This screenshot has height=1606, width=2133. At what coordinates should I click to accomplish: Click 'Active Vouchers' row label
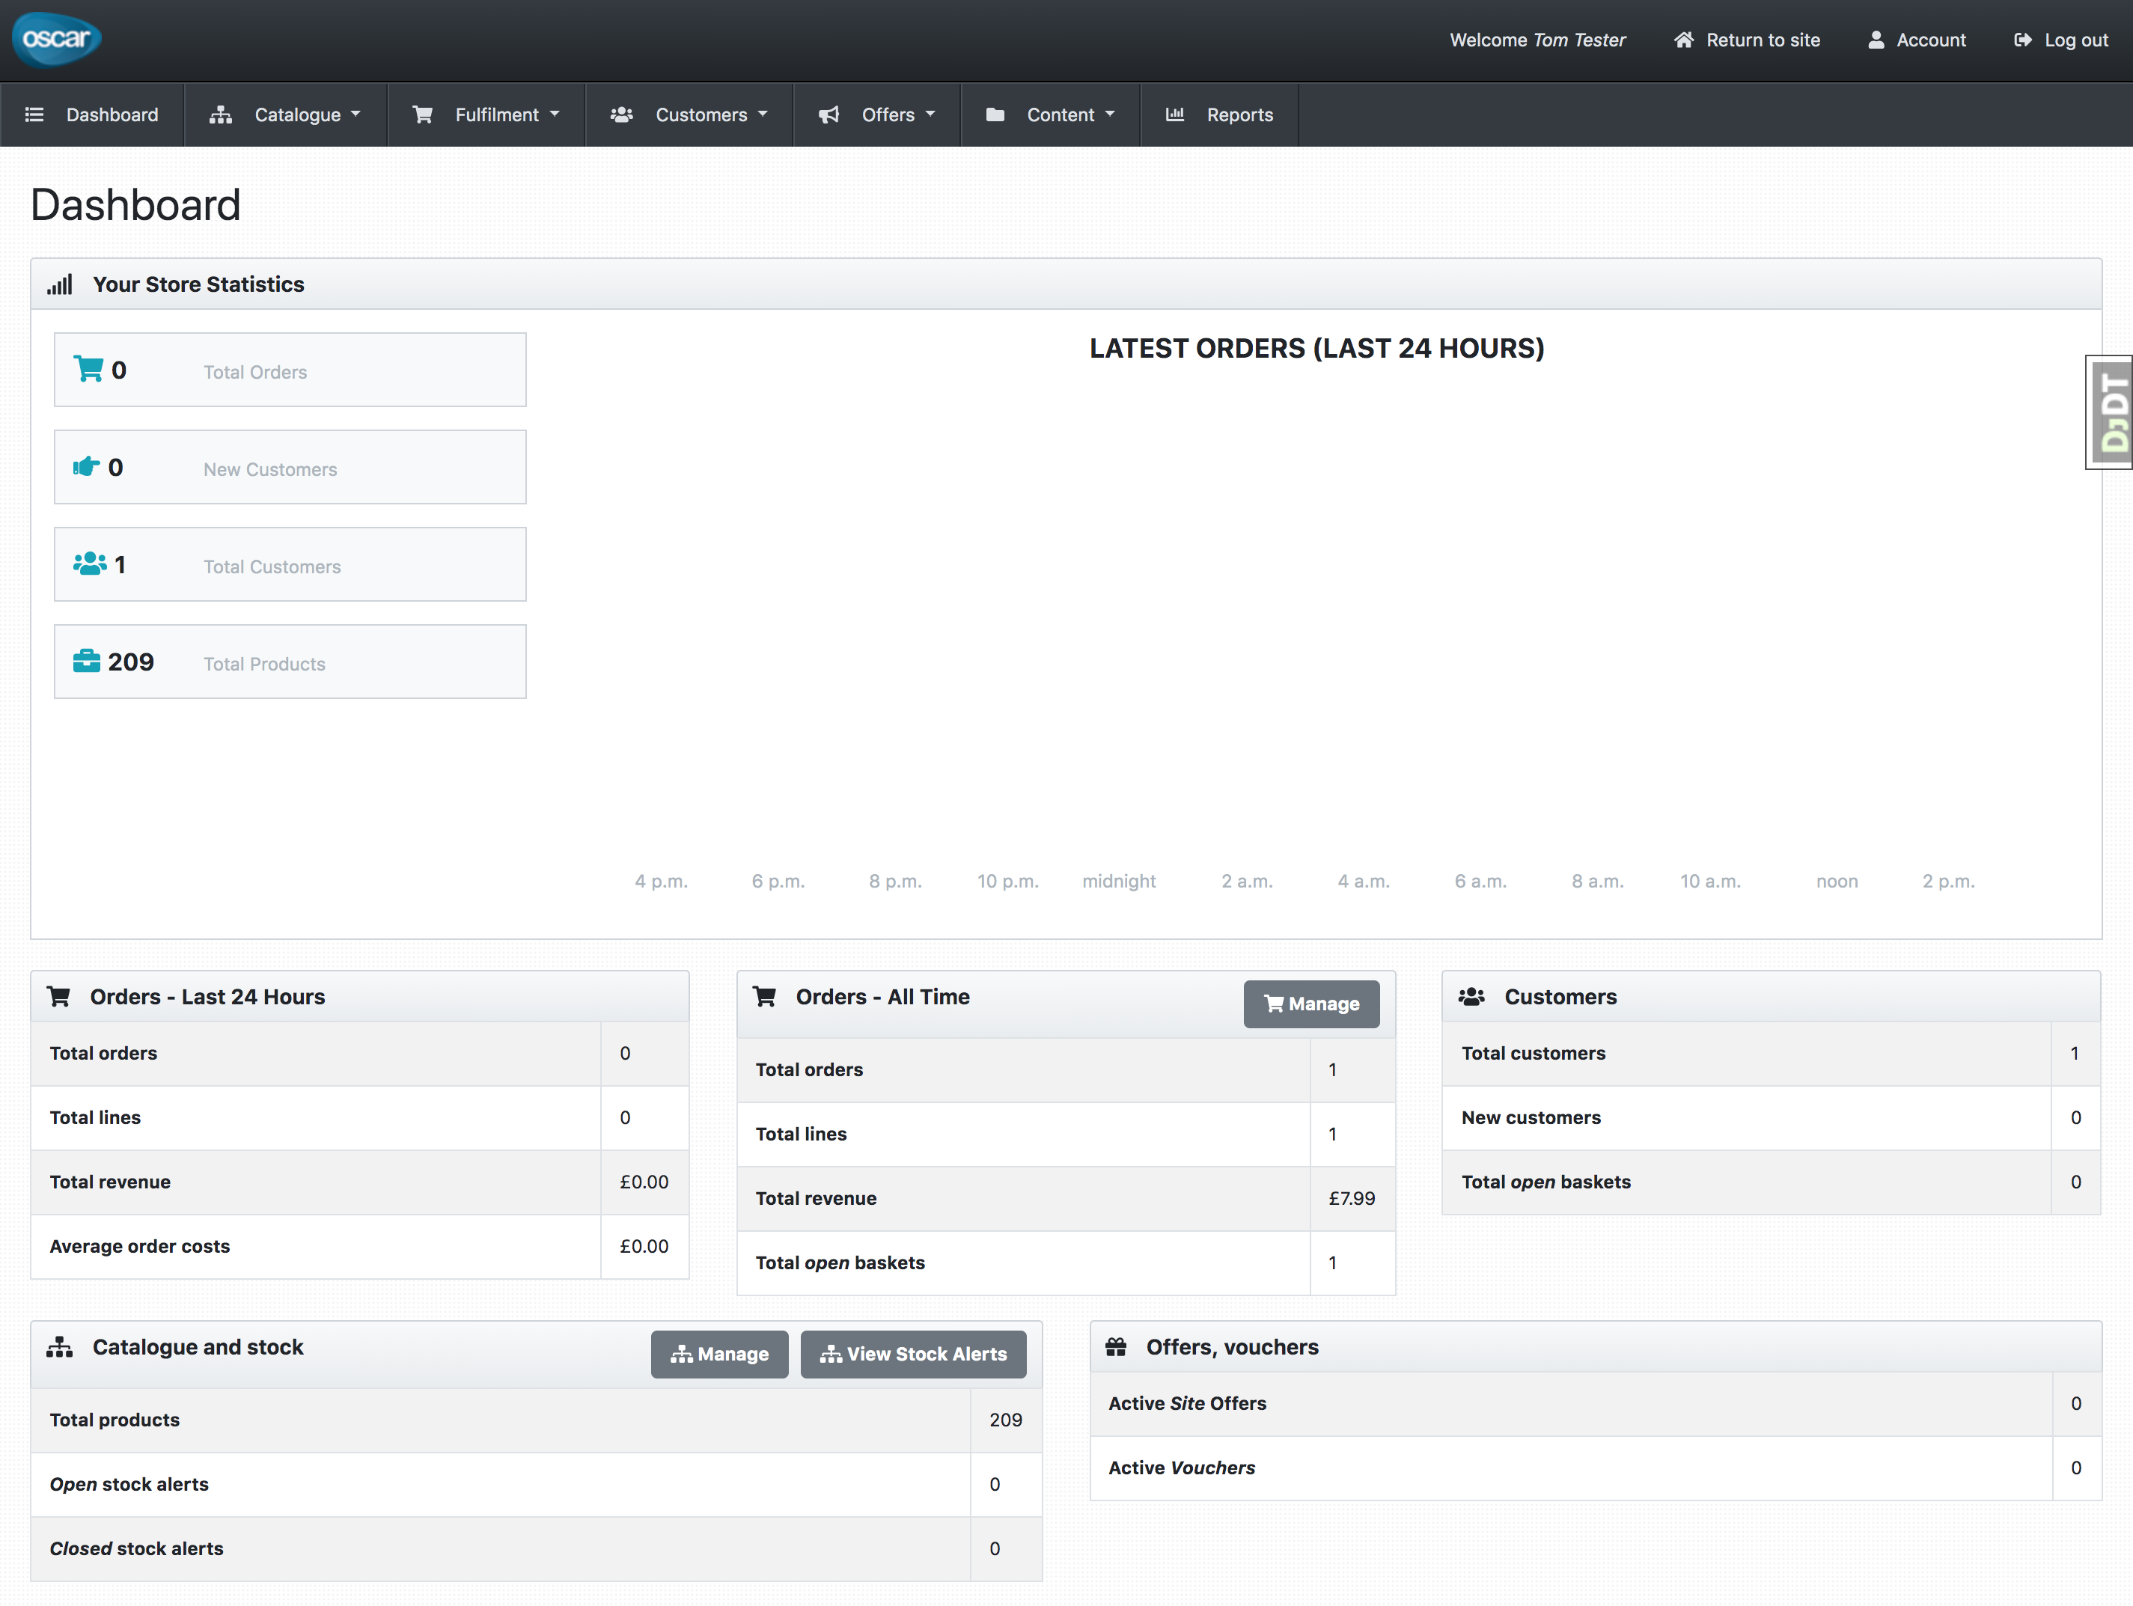tap(1181, 1468)
